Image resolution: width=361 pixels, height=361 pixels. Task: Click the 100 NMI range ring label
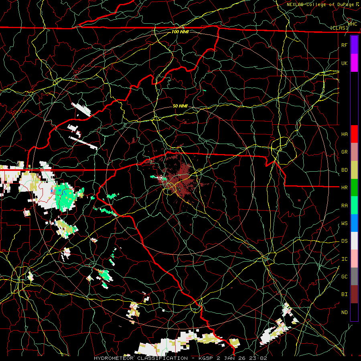tap(180, 32)
